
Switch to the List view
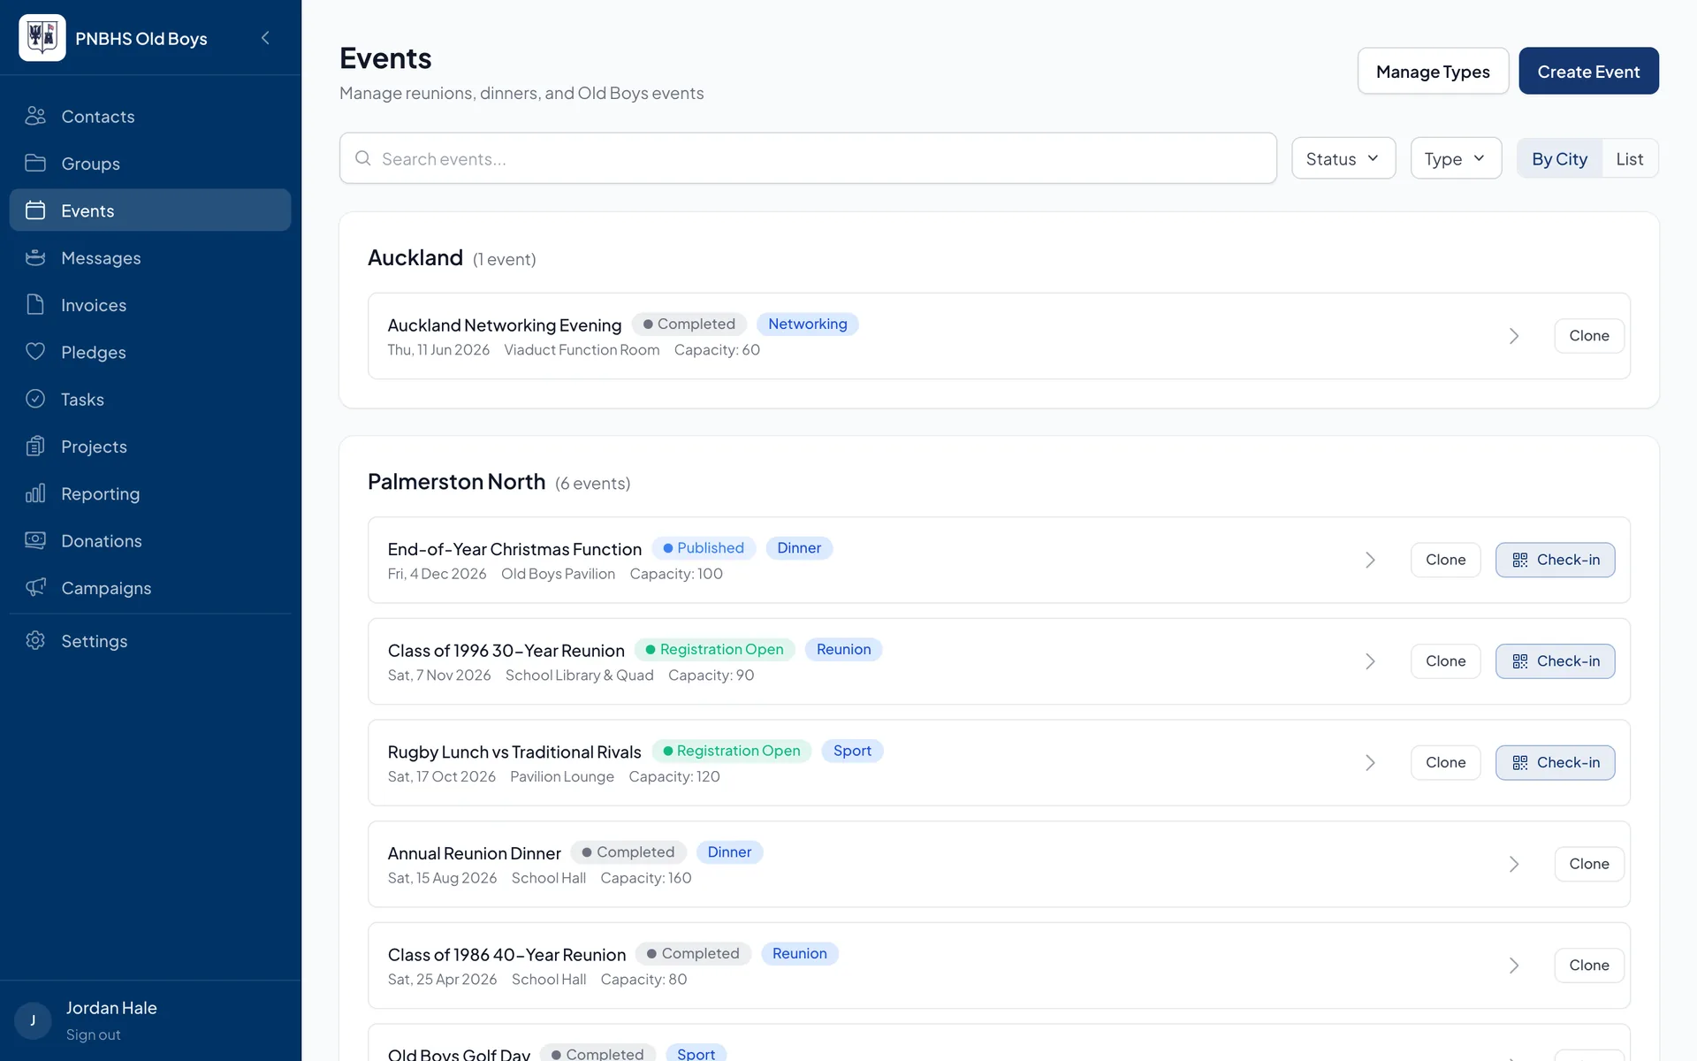coord(1630,159)
